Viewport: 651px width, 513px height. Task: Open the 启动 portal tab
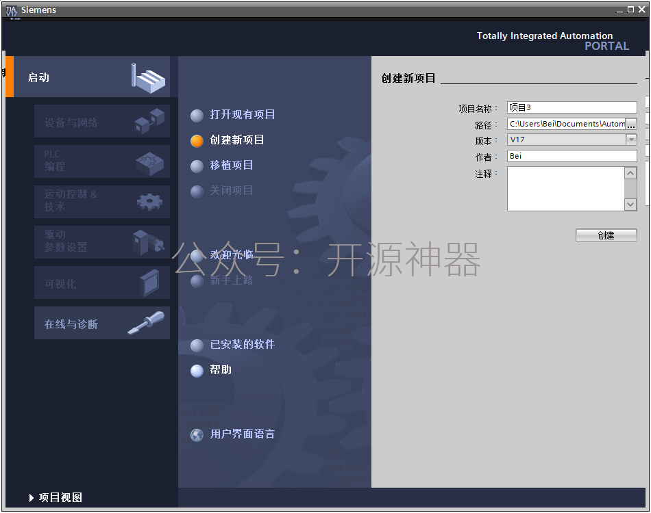coord(88,77)
